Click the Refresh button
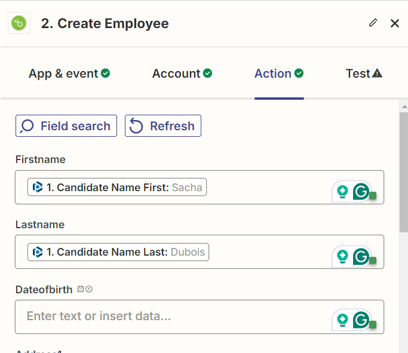The image size is (408, 353). [163, 126]
